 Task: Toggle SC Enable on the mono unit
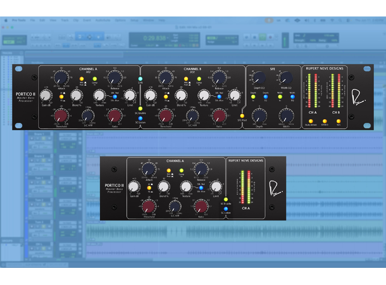click(x=226, y=199)
